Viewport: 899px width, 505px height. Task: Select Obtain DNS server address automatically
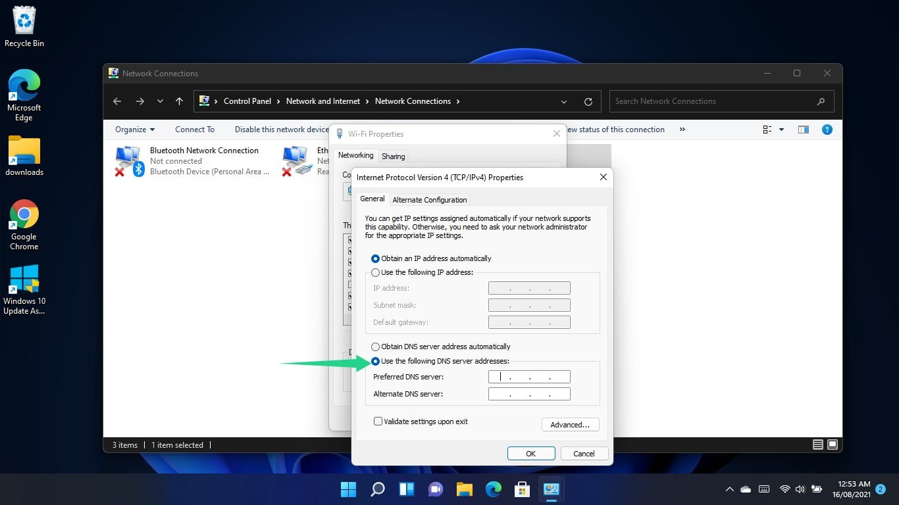[375, 347]
